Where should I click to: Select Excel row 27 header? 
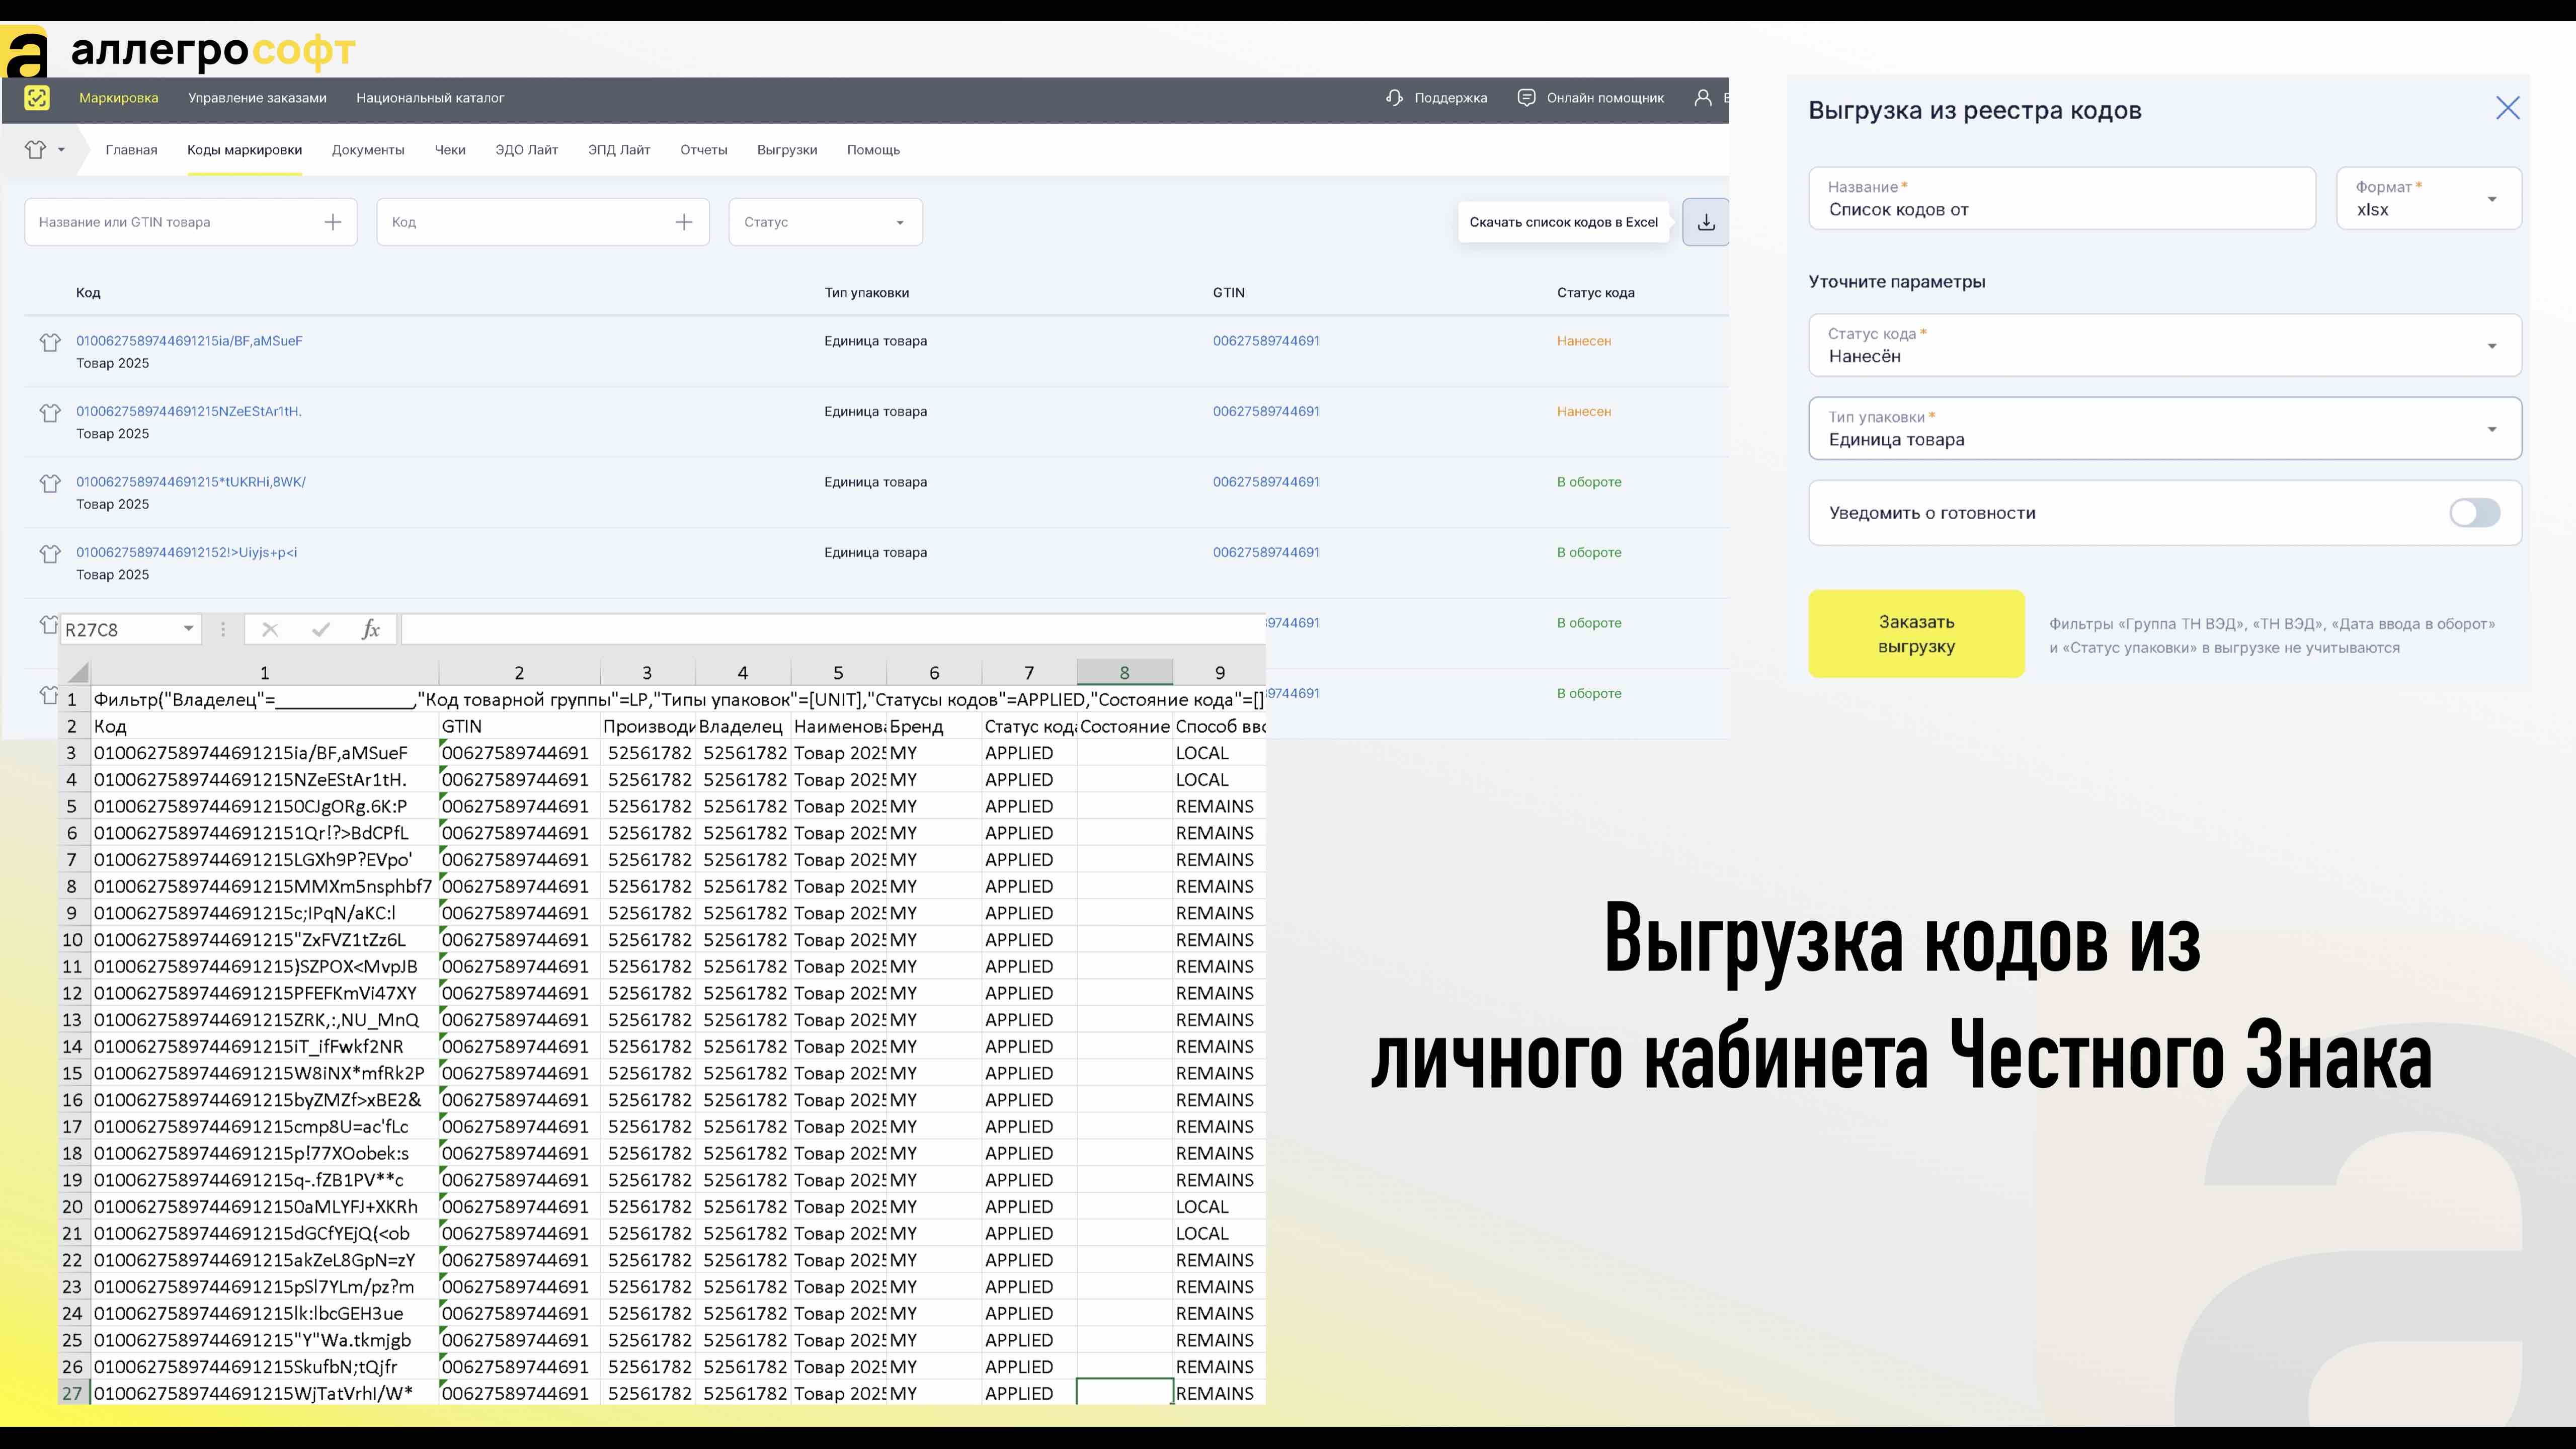[x=73, y=1393]
